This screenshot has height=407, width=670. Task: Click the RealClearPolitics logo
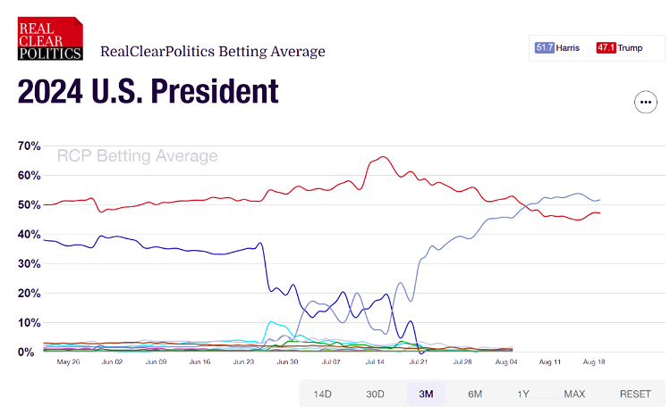click(50, 38)
